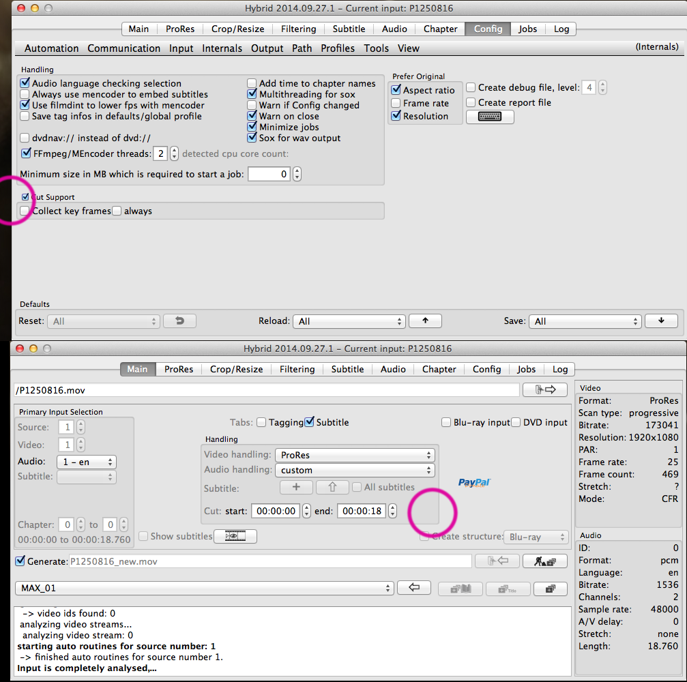Click the add-to-job-queue stacked plus icon
This screenshot has width=687, height=682.
pyautogui.click(x=551, y=589)
